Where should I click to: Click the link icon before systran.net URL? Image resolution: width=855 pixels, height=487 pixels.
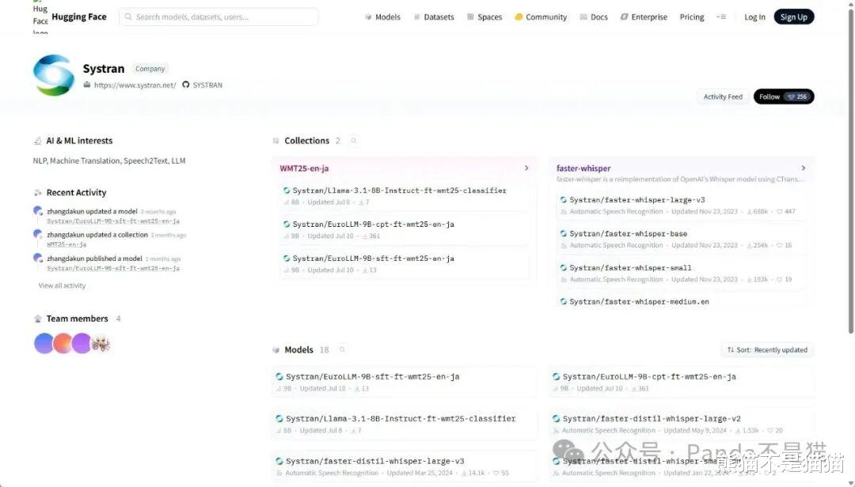click(x=87, y=85)
